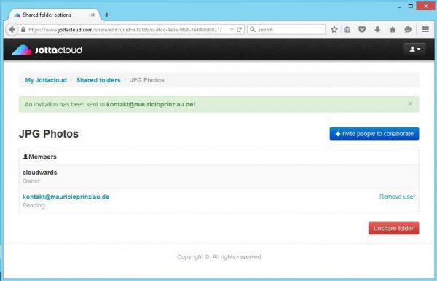Click the search magnifier icon
The width and height of the screenshot is (437, 281).
pos(253,29)
